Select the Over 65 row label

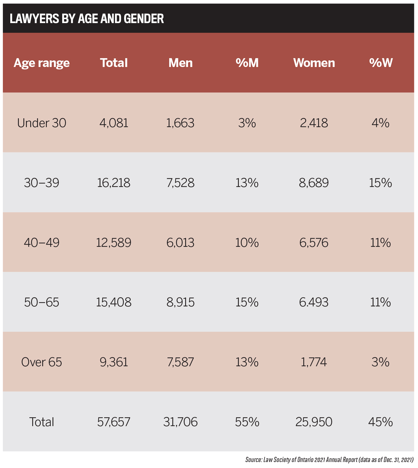point(42,362)
